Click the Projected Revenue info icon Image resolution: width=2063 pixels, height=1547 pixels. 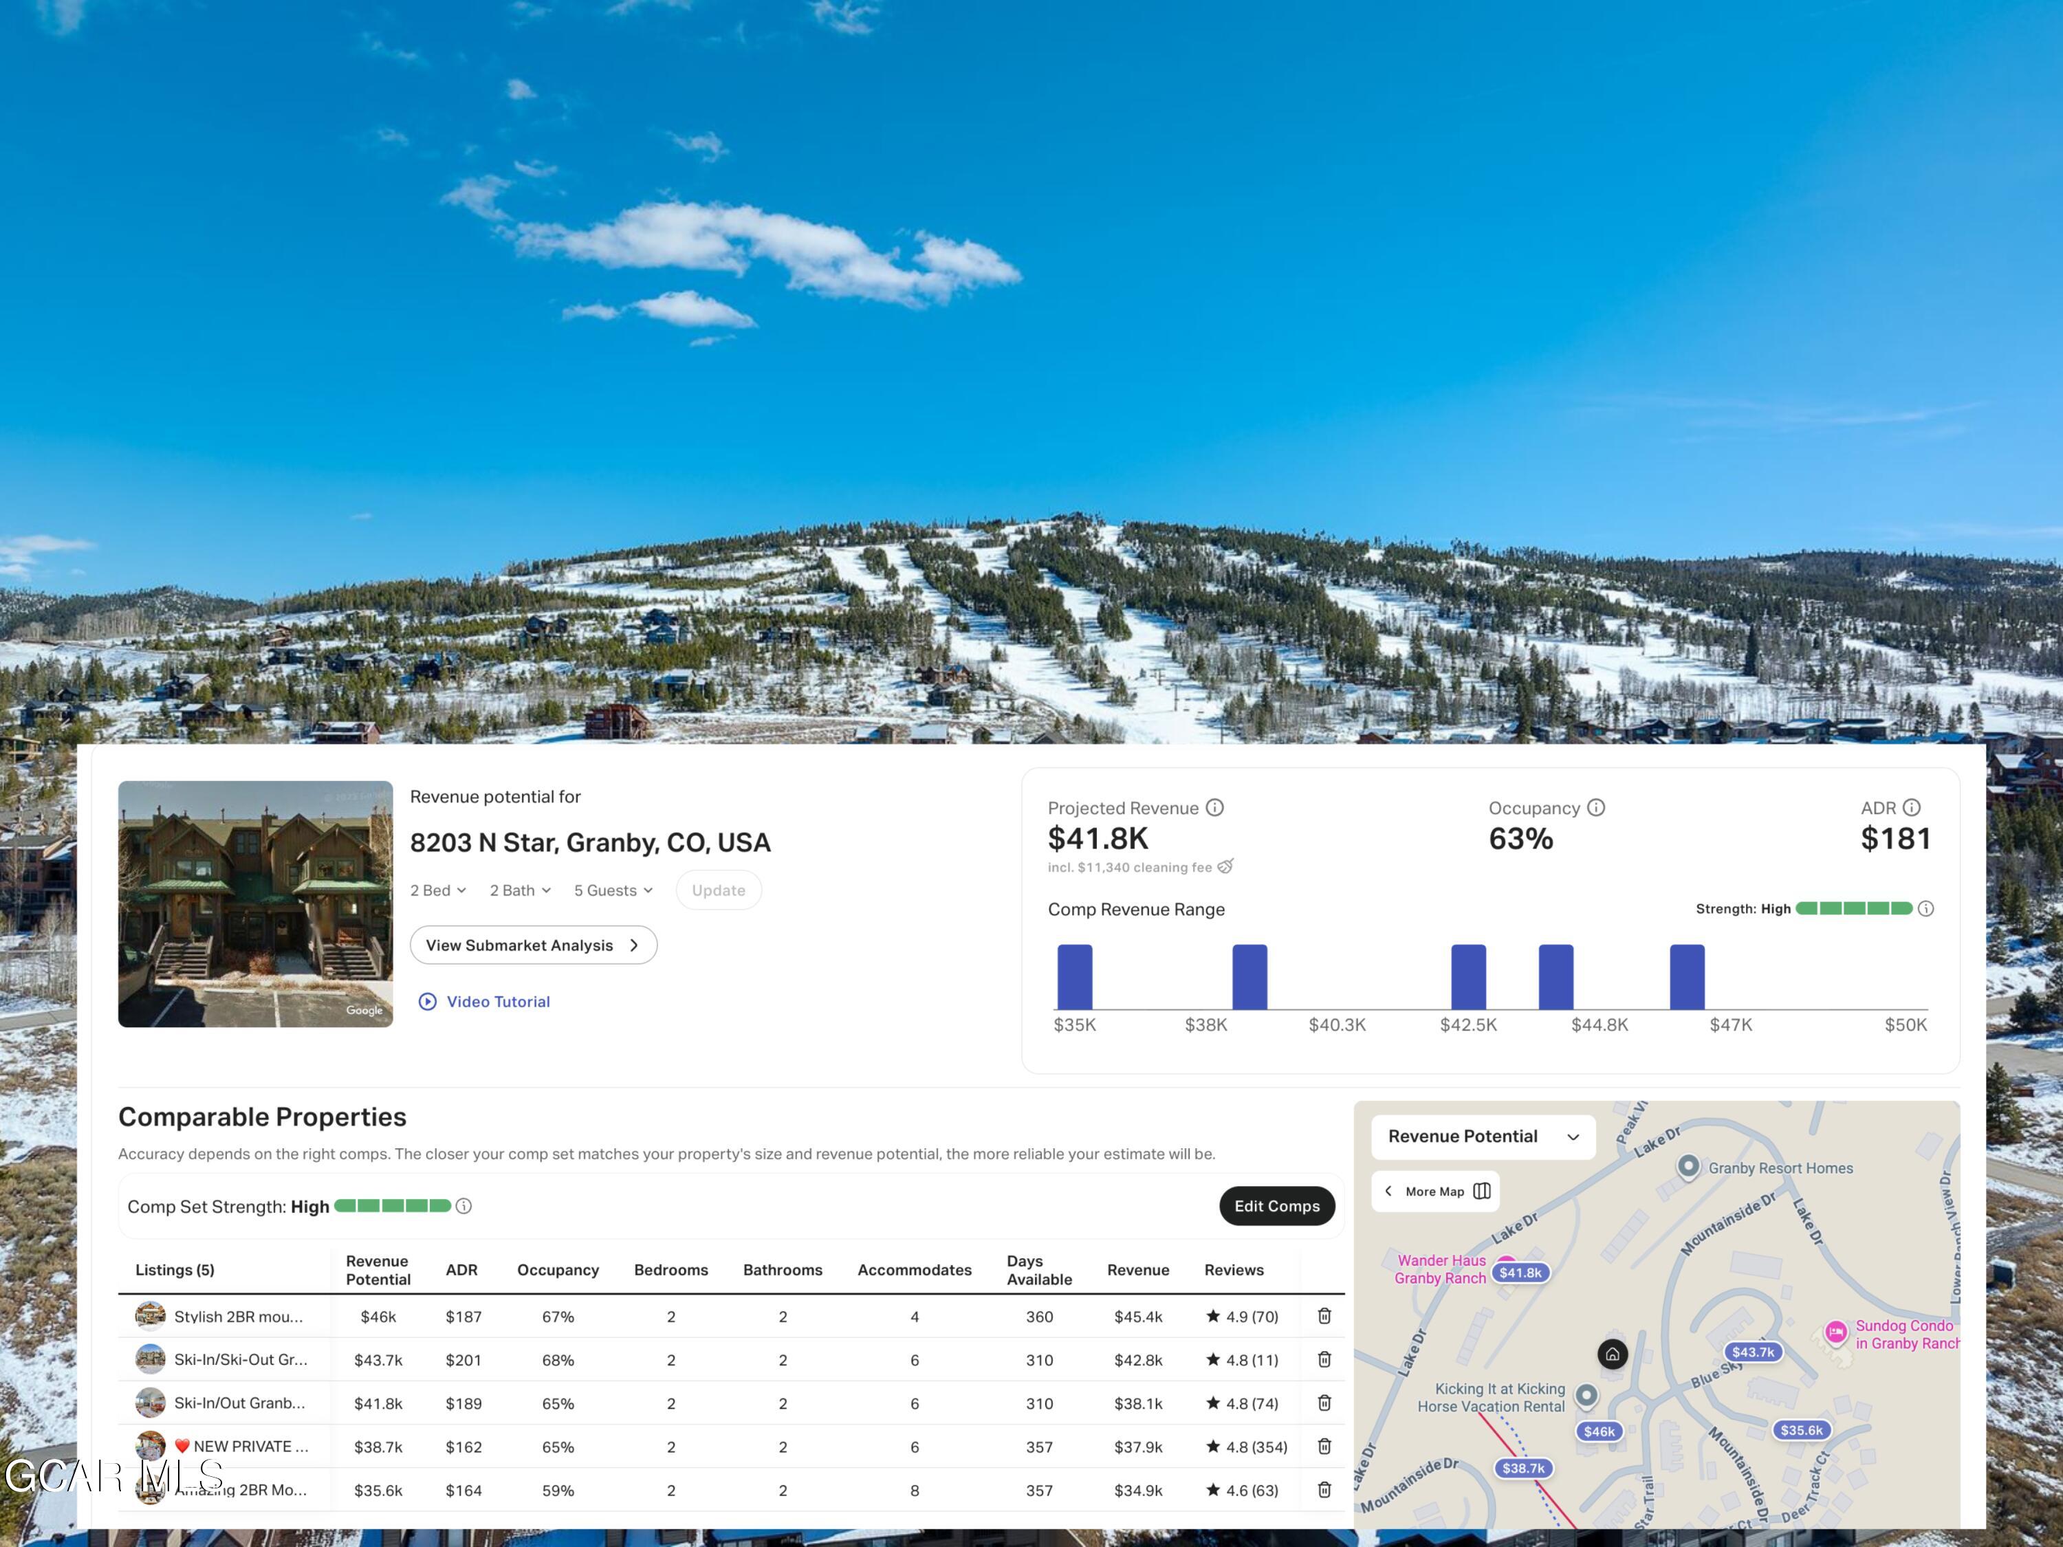tap(1214, 808)
